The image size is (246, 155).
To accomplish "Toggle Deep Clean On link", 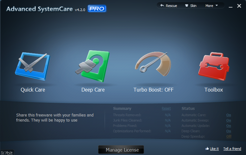I will coord(229,131).
